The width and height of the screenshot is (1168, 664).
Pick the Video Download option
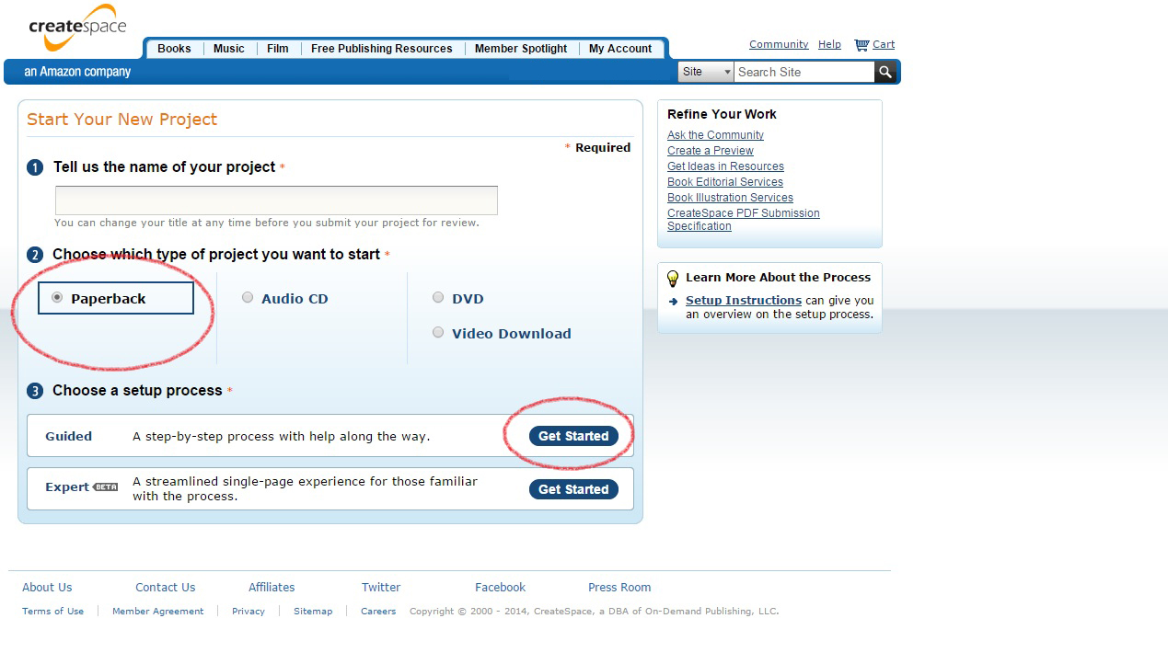point(438,333)
